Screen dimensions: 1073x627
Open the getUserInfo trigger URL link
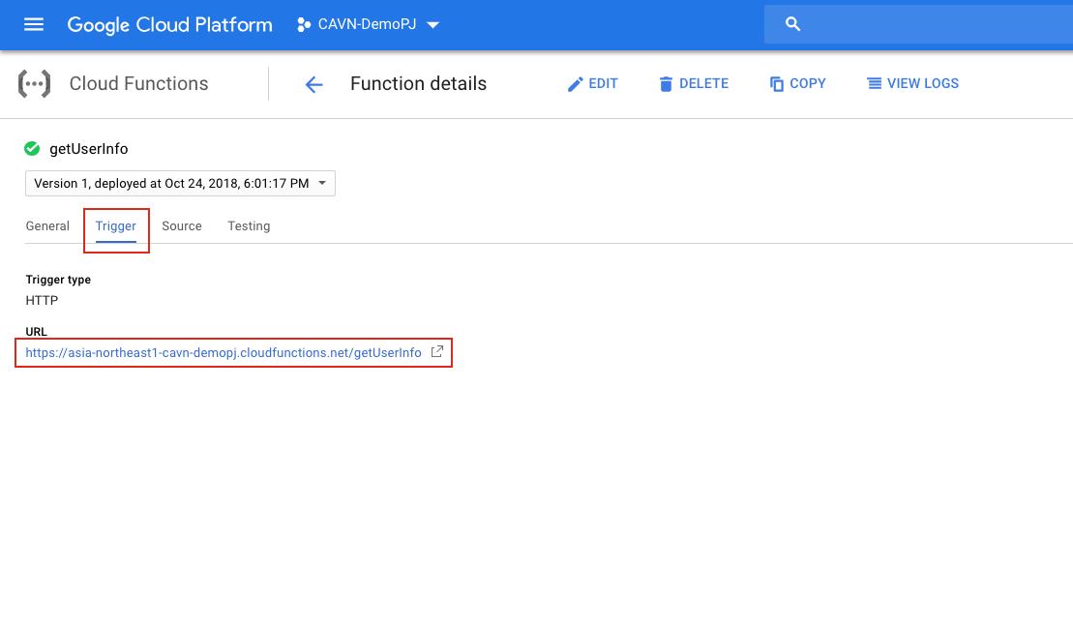coord(223,352)
